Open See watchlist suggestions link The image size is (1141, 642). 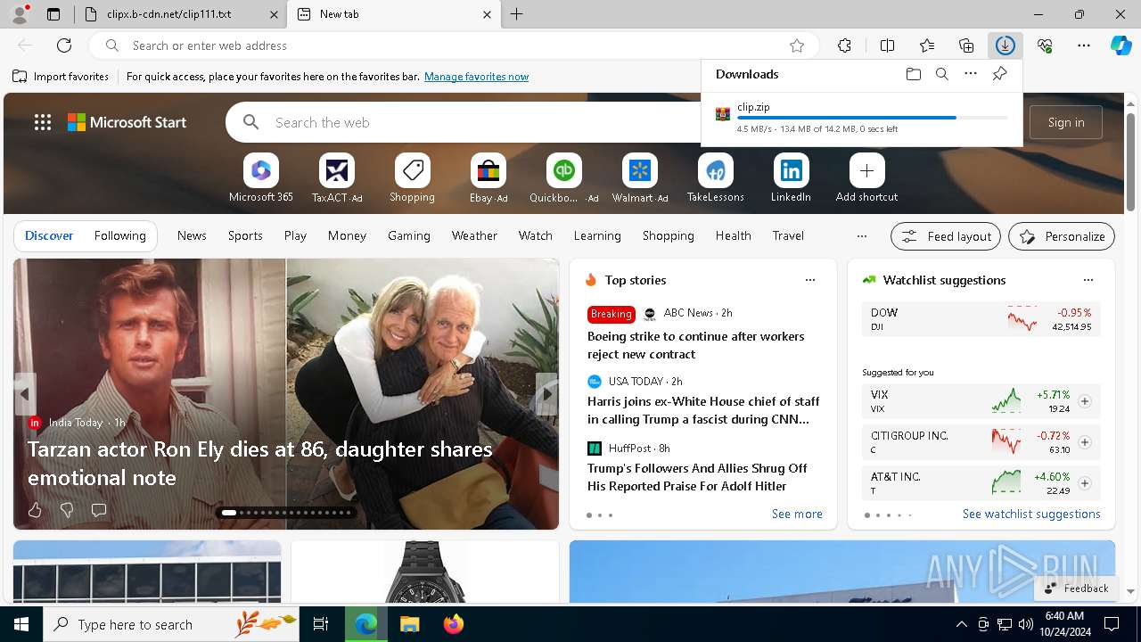tap(1031, 514)
